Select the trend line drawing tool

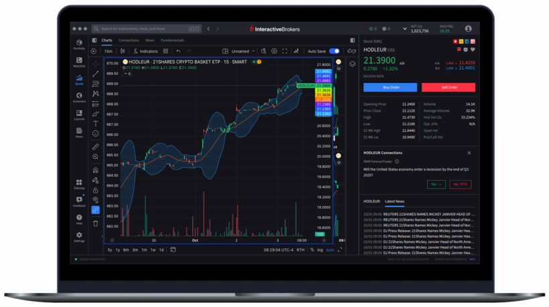pos(95,74)
